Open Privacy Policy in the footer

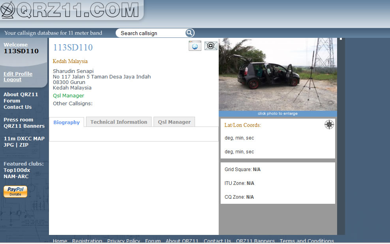(x=124, y=241)
